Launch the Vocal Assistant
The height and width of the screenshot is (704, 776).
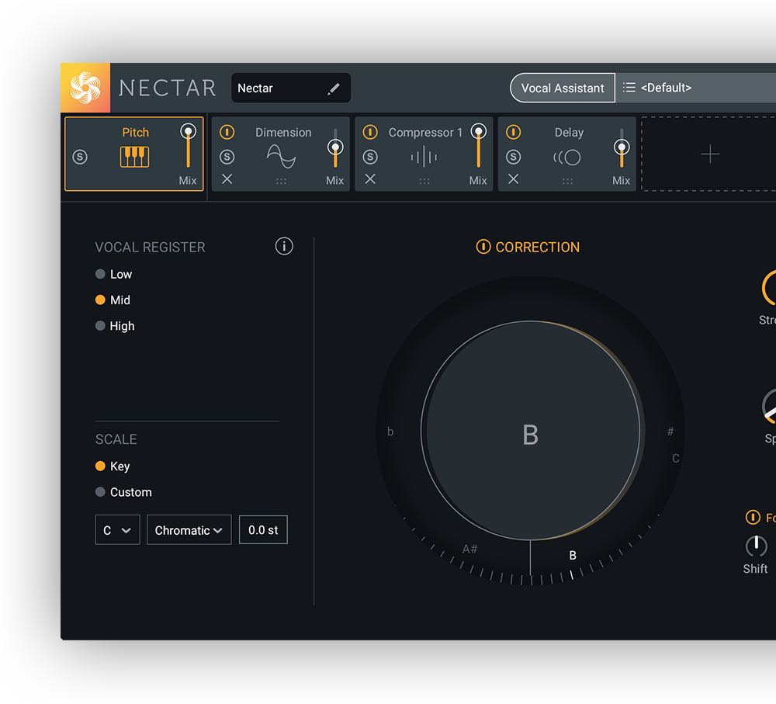pos(562,88)
